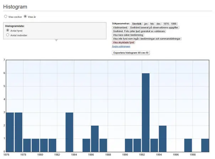Click the pointer arrow below Histogramdata panel

(56, 40)
